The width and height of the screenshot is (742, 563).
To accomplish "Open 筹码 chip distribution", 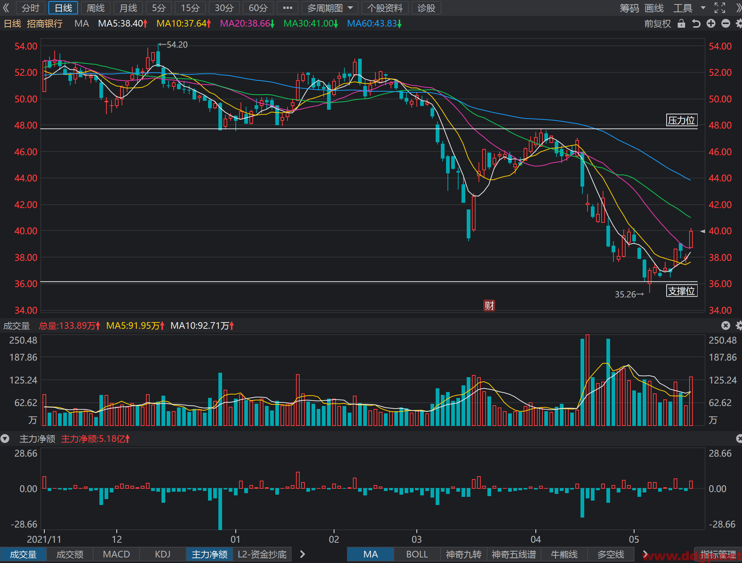I will pos(629,8).
